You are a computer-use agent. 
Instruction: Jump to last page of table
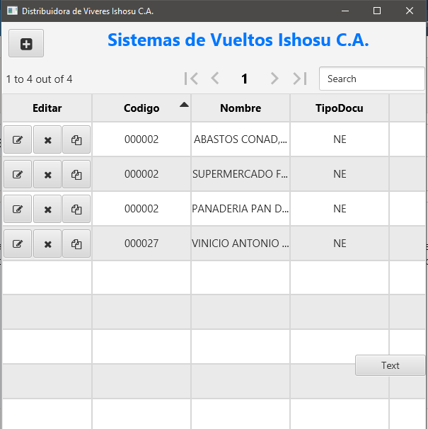(x=300, y=79)
